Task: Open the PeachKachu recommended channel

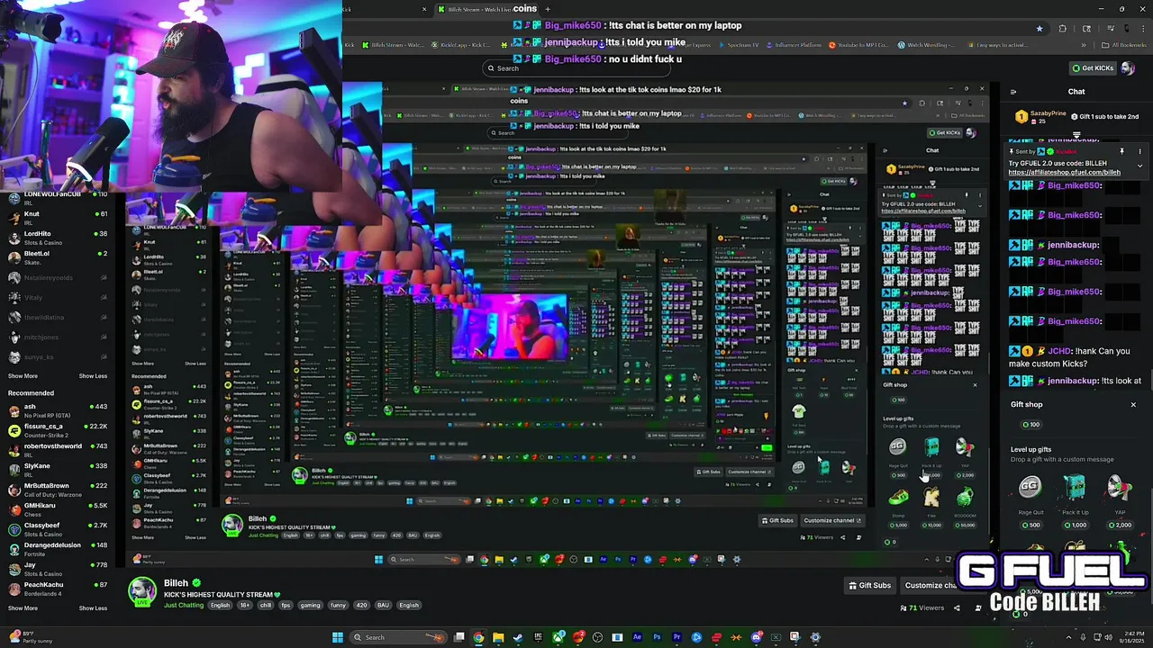Action: point(58,588)
